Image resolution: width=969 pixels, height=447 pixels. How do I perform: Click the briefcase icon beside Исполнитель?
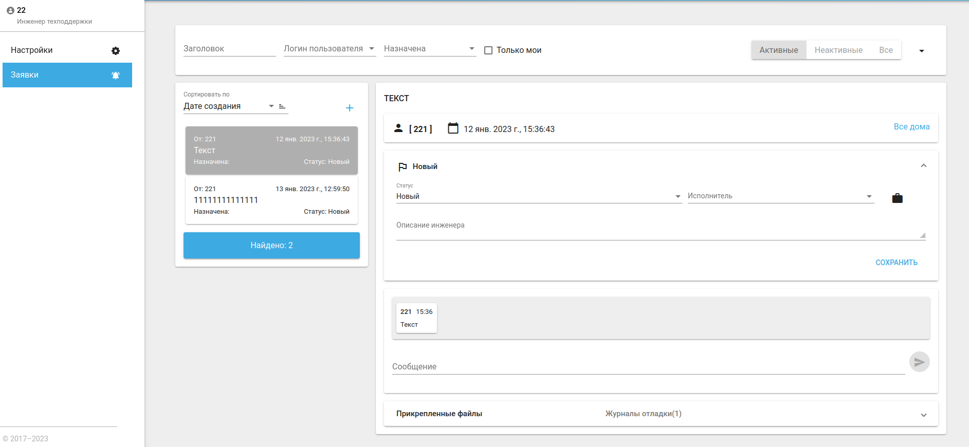[897, 198]
